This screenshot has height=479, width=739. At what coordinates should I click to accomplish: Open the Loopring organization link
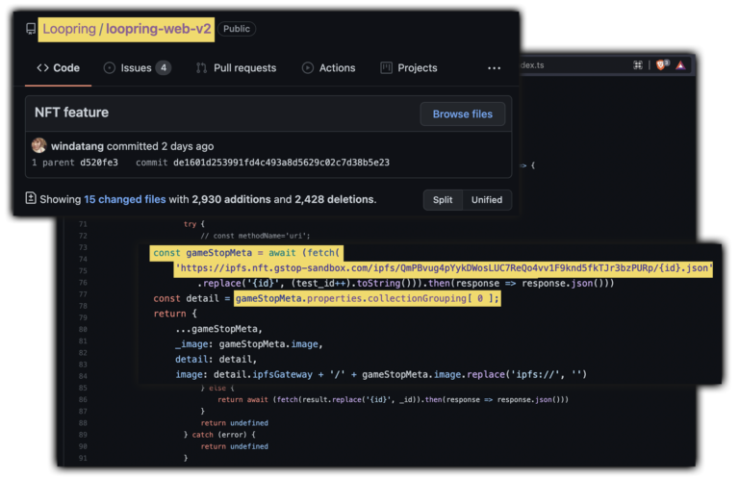click(x=68, y=30)
